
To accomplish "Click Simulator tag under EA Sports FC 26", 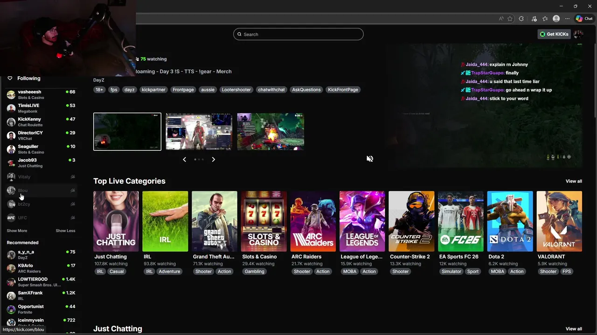I will pos(451,271).
